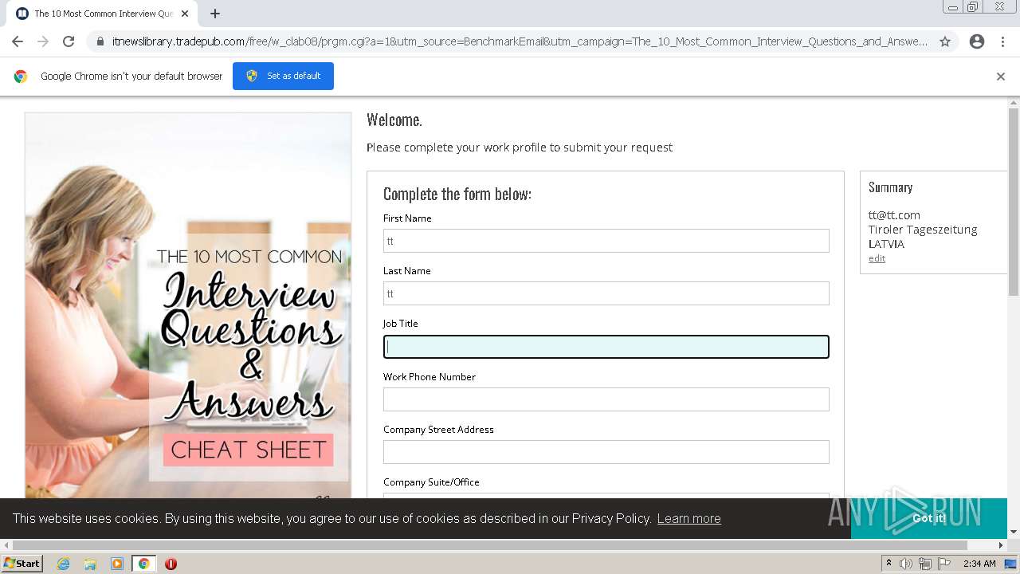Accept cookies with Got it button

928,518
